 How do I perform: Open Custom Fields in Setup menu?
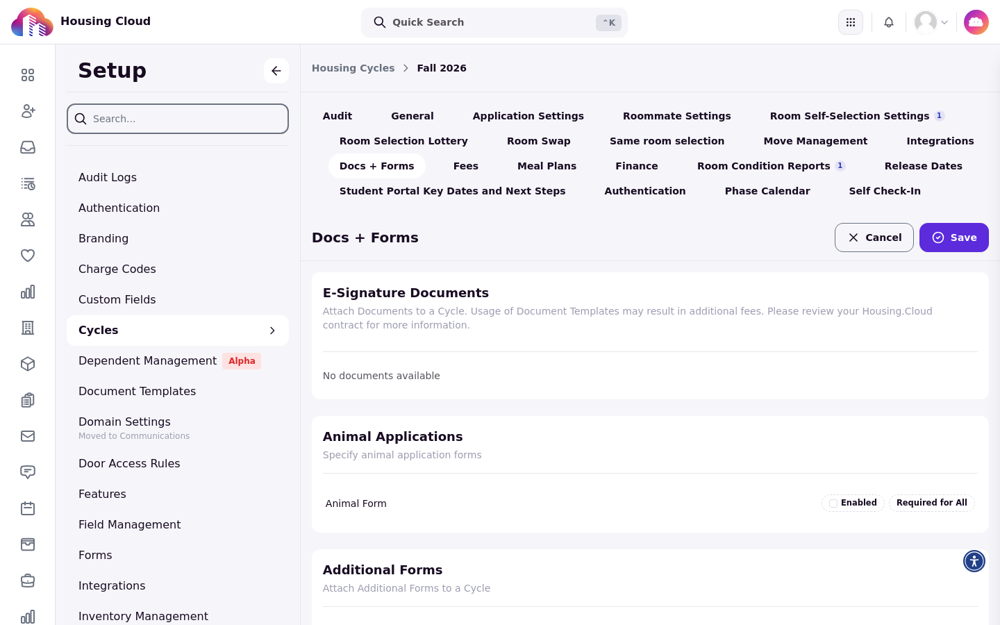[178, 300]
